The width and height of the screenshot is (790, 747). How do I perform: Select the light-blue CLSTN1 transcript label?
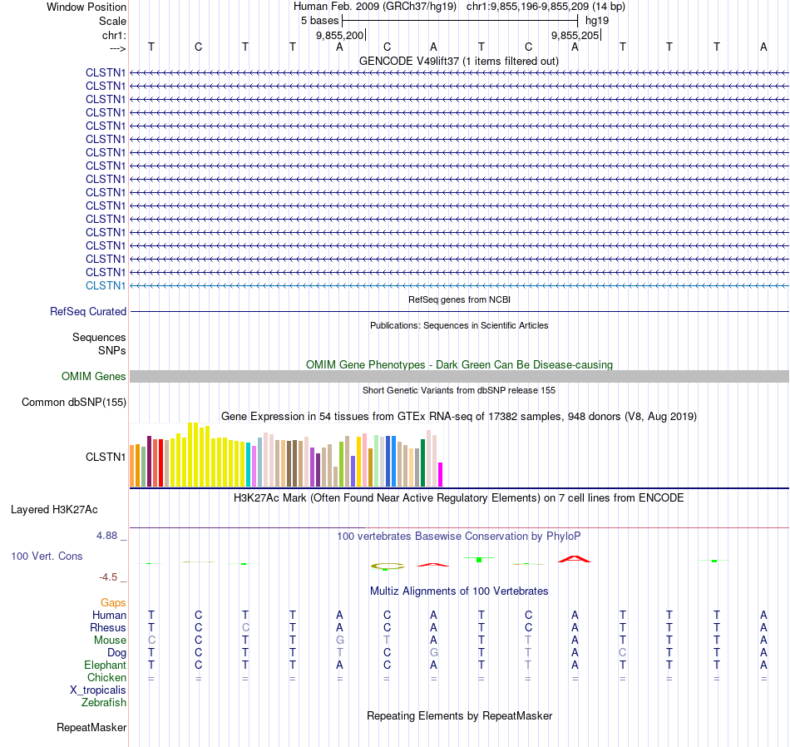(106, 286)
